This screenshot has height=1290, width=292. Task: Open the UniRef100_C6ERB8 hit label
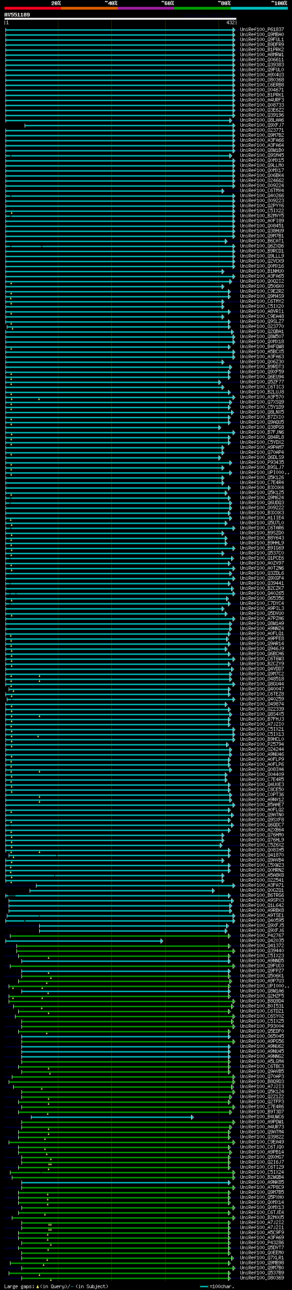(x=262, y=85)
